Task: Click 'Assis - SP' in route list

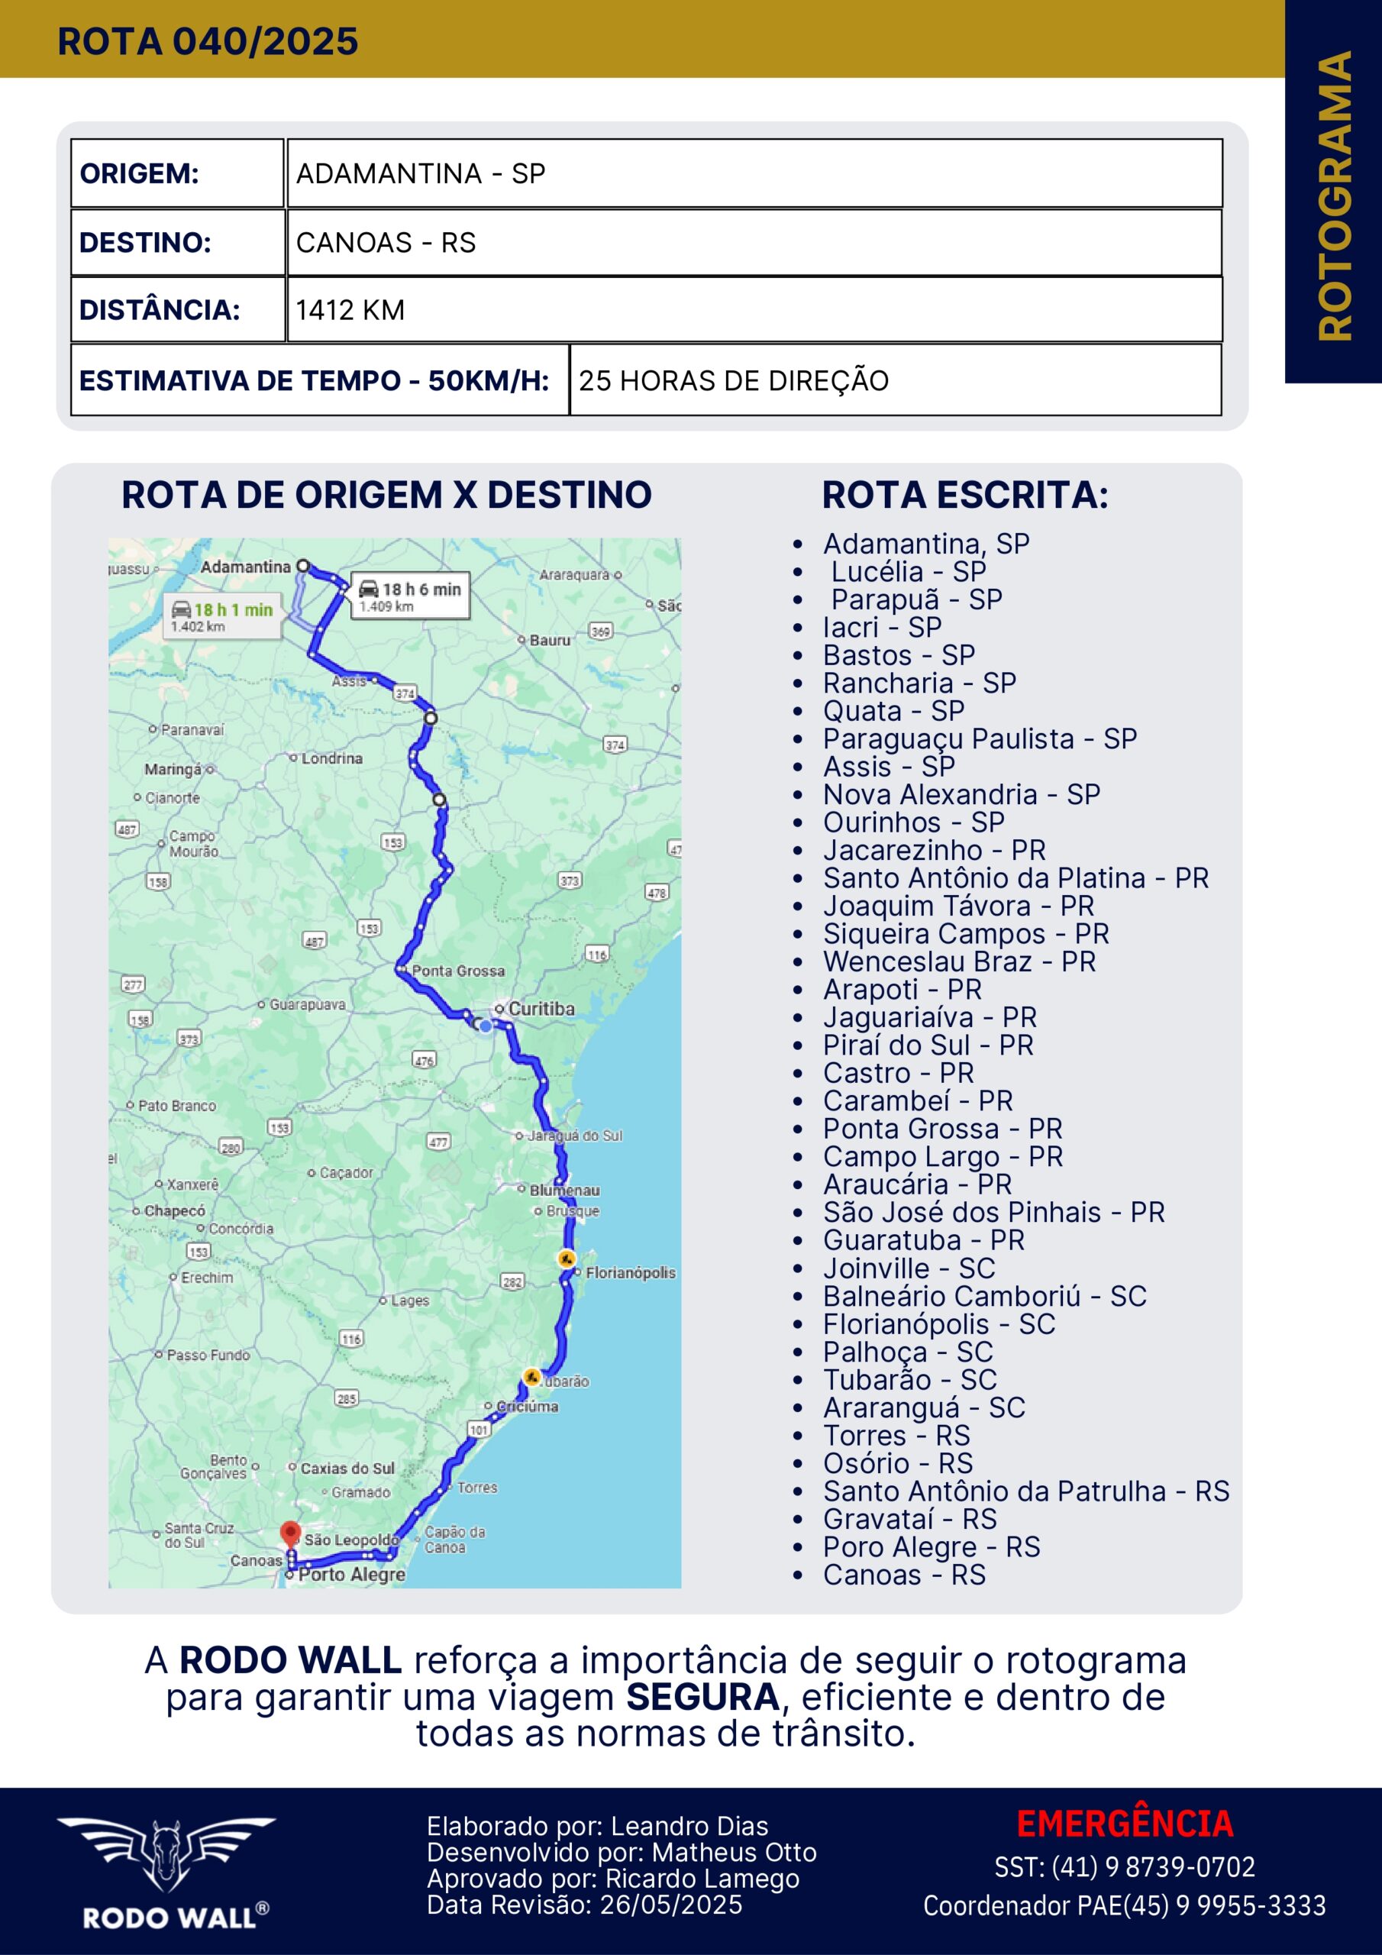Action: pyautogui.click(x=889, y=766)
